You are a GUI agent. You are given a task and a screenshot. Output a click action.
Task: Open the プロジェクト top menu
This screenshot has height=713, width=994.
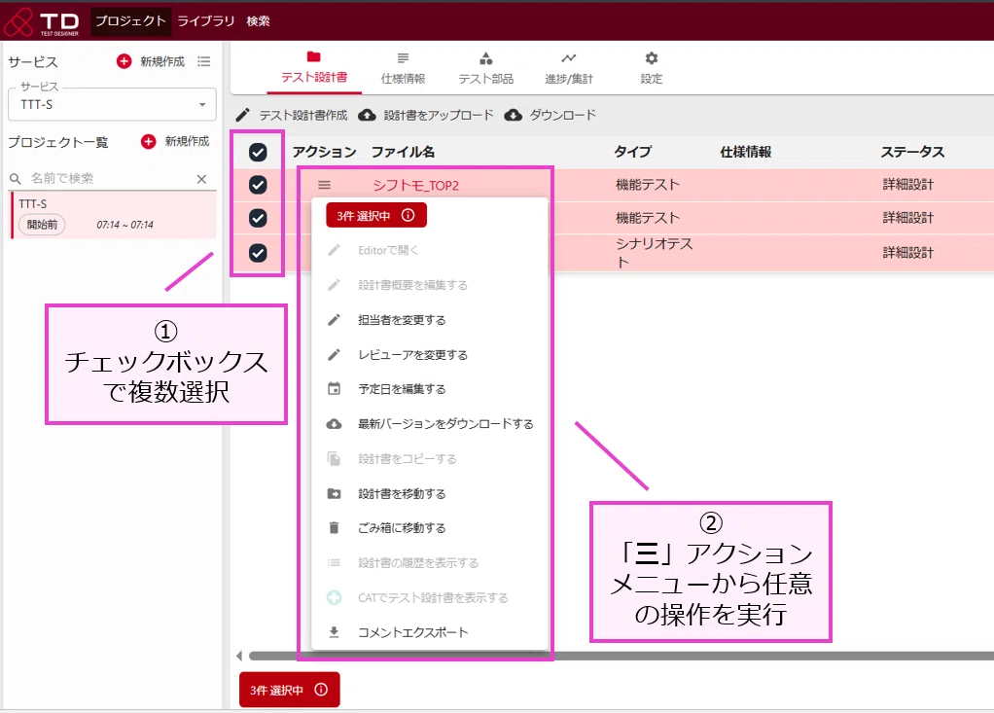pos(130,21)
